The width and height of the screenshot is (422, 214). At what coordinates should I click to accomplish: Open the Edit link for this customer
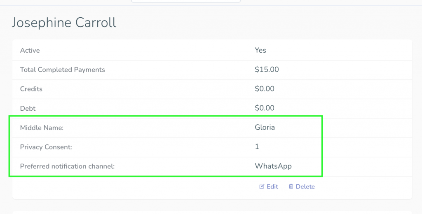pyautogui.click(x=269, y=186)
